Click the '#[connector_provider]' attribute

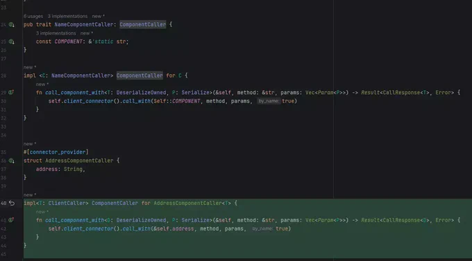click(56, 152)
